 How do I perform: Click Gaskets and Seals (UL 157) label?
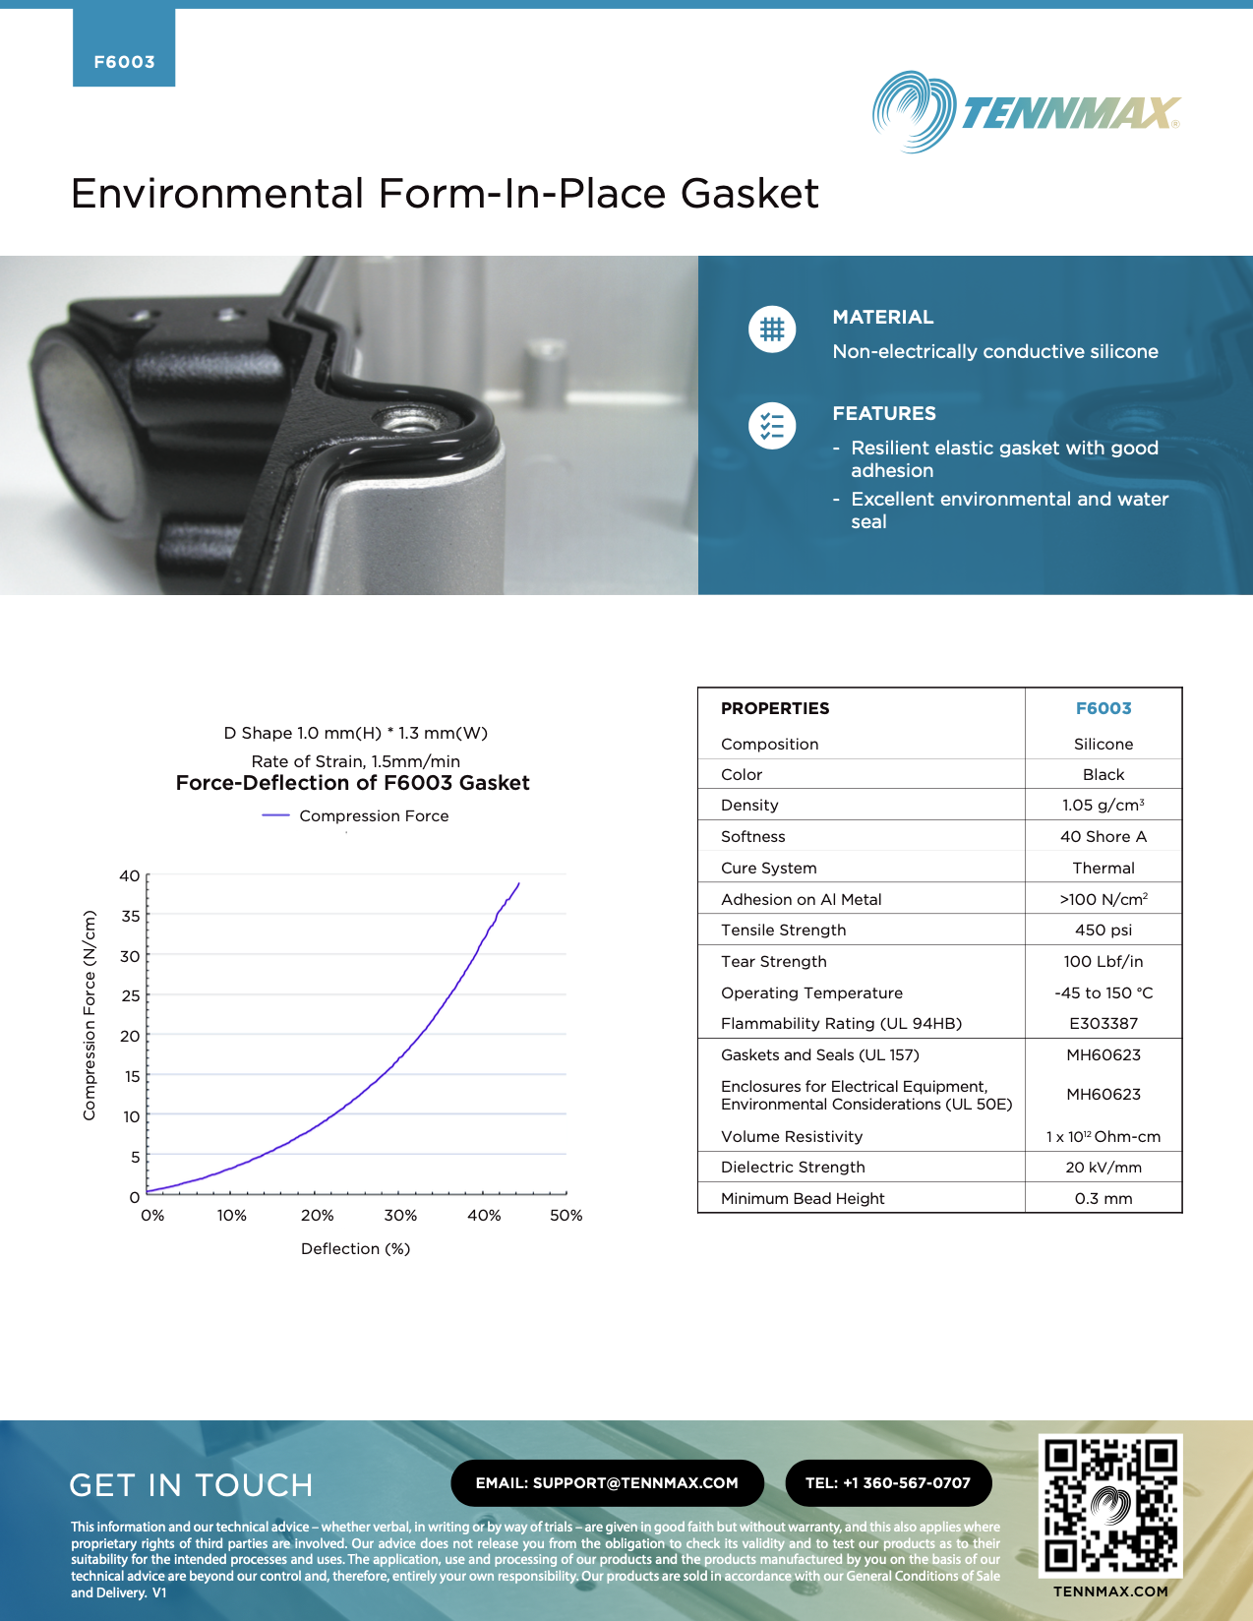(x=820, y=1055)
